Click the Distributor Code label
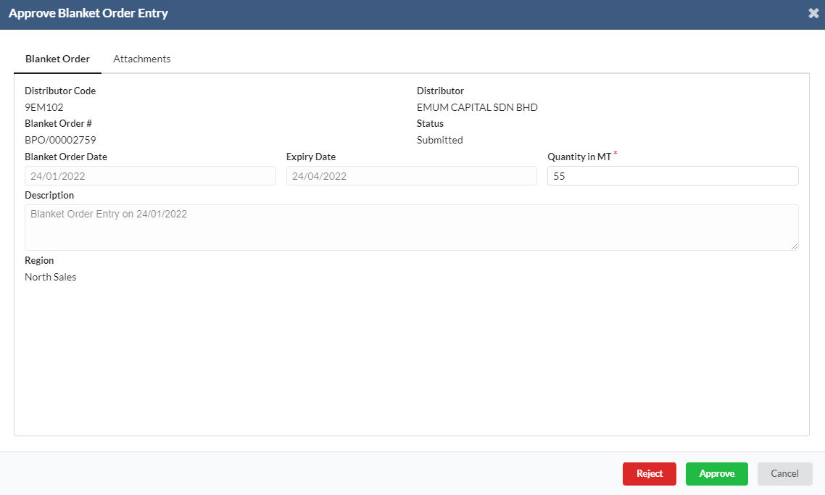The width and height of the screenshot is (825, 495). (60, 91)
